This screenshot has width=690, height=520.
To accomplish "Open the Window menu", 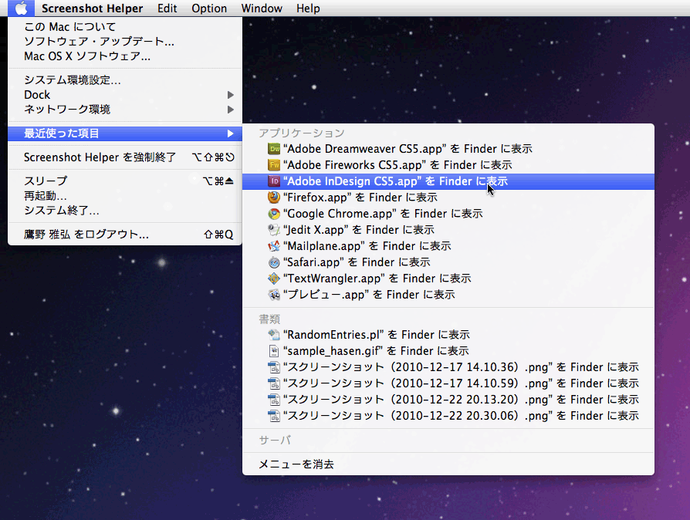I will [262, 8].
